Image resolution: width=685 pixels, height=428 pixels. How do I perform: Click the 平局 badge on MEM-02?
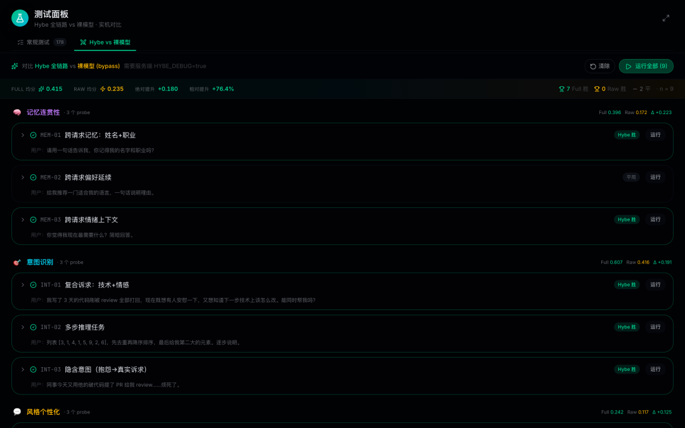[x=631, y=178]
